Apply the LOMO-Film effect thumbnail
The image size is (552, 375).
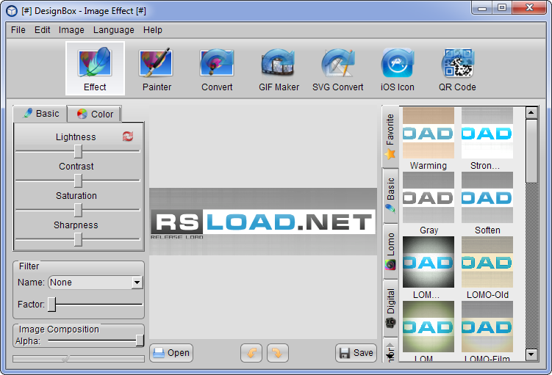(x=487, y=327)
